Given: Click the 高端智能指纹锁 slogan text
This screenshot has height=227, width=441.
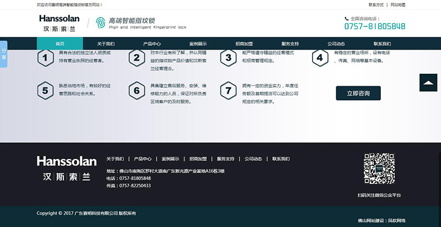Looking at the screenshot, I should tap(132, 20).
